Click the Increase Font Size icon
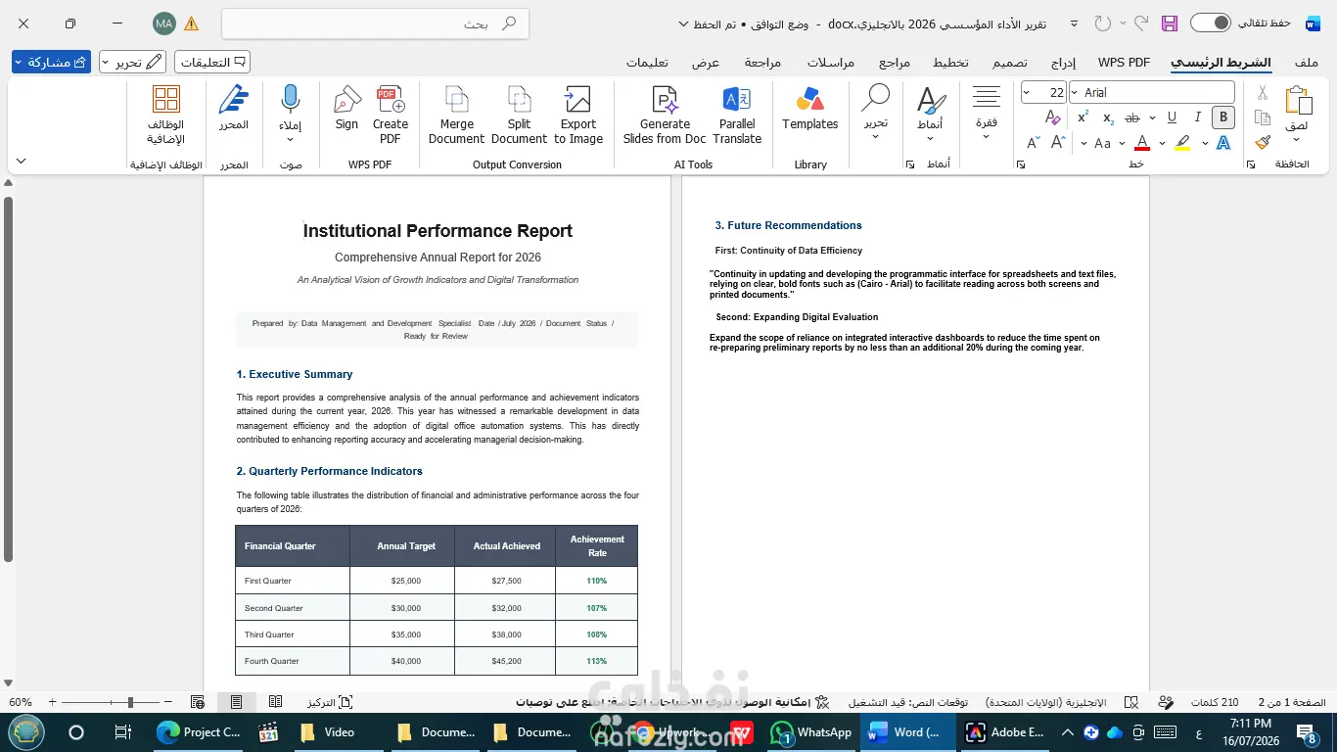The image size is (1337, 752). [1058, 143]
